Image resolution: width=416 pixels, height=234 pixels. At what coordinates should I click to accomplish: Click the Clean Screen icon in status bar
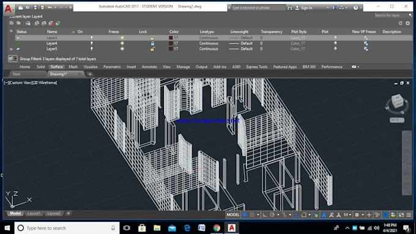click(x=401, y=214)
